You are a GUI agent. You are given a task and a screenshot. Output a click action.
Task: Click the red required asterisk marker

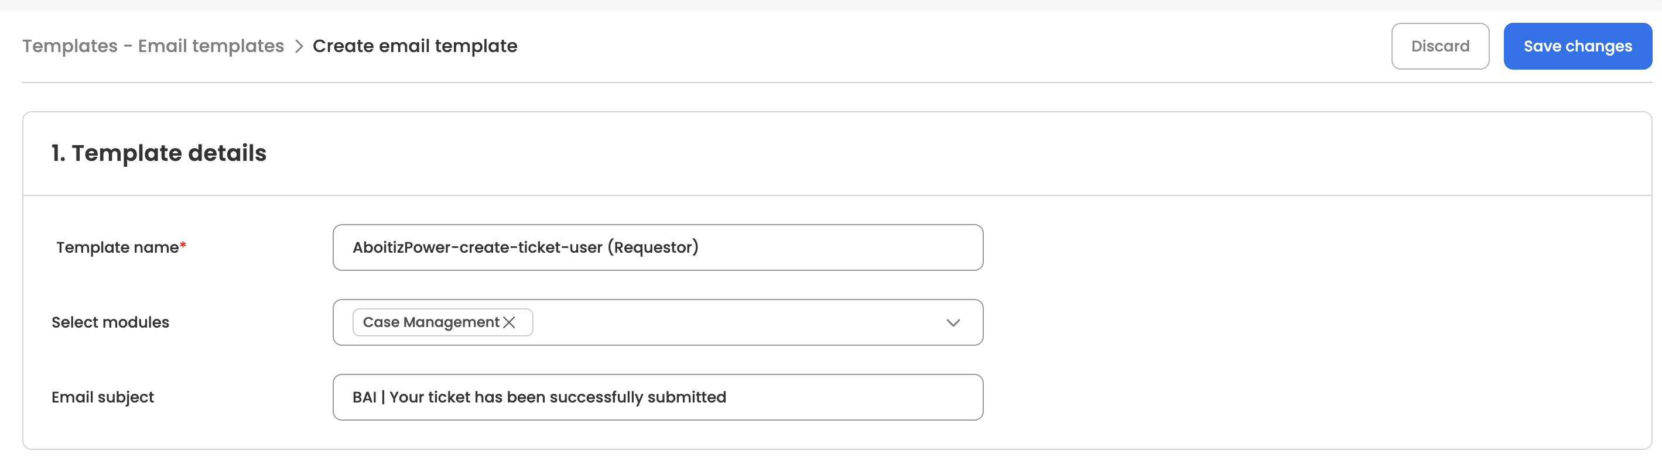point(183,245)
